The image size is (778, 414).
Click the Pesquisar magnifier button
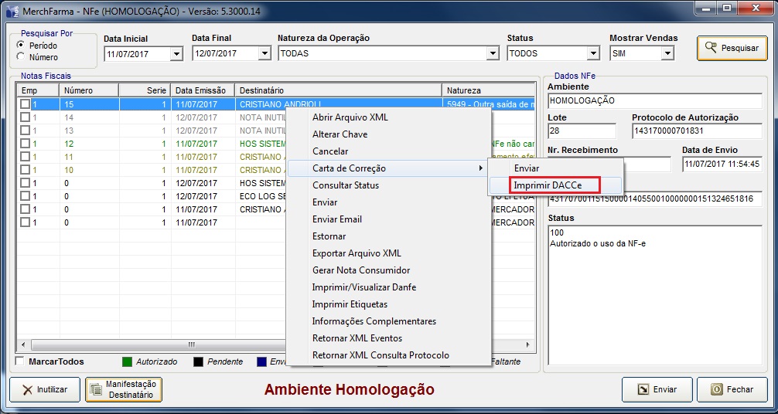(732, 48)
